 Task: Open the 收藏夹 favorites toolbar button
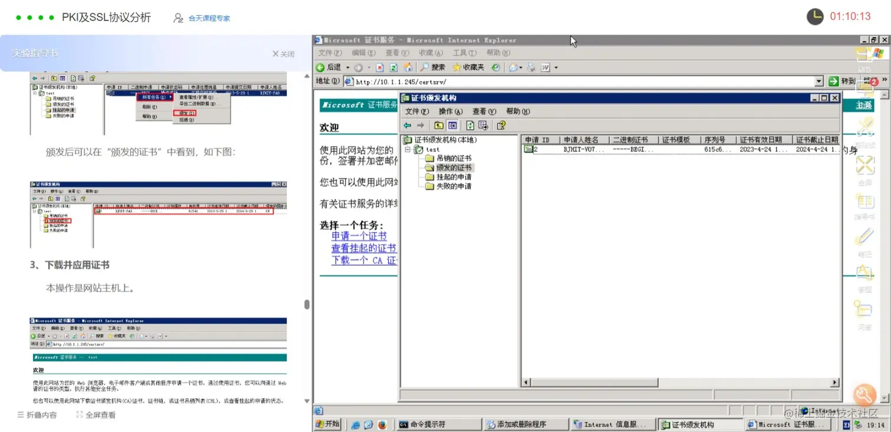coord(468,67)
